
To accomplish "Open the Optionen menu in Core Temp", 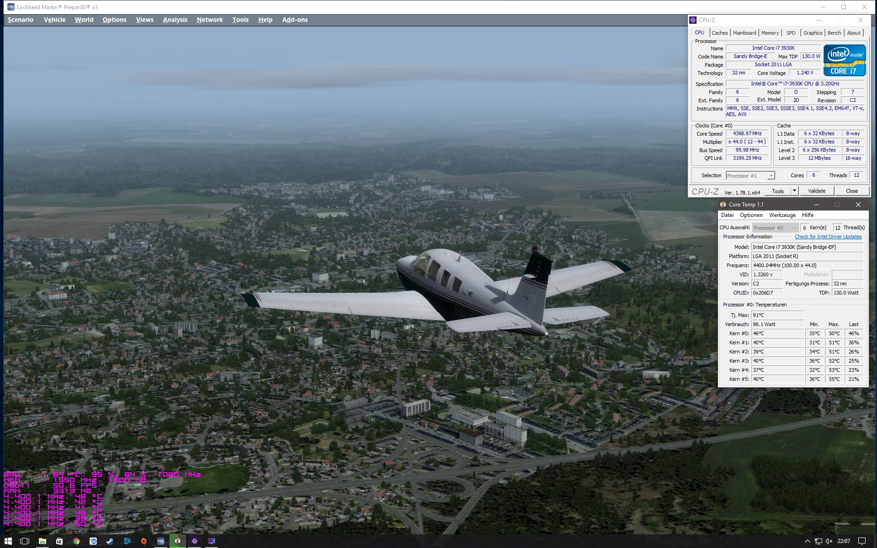I will point(751,215).
